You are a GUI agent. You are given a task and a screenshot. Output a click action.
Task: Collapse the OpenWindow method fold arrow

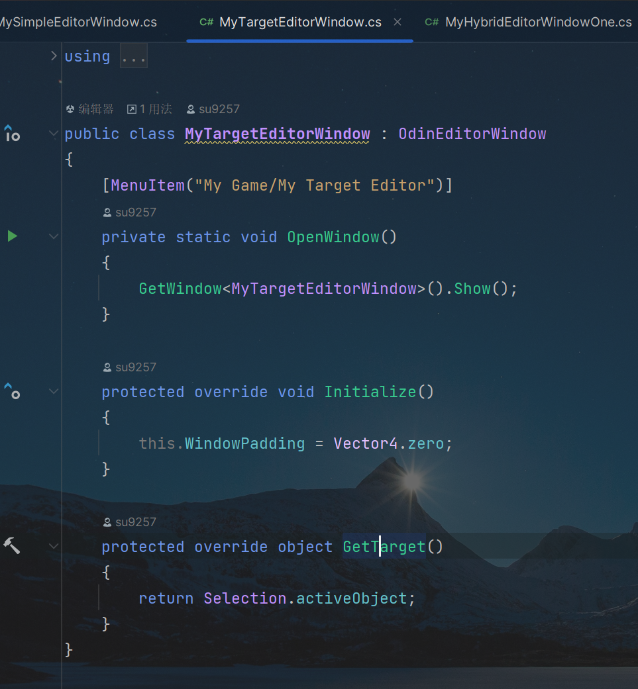[x=54, y=236]
